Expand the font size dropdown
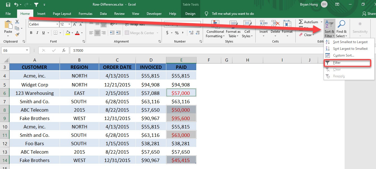Screen dimensions: 376x169 (x=69, y=24)
